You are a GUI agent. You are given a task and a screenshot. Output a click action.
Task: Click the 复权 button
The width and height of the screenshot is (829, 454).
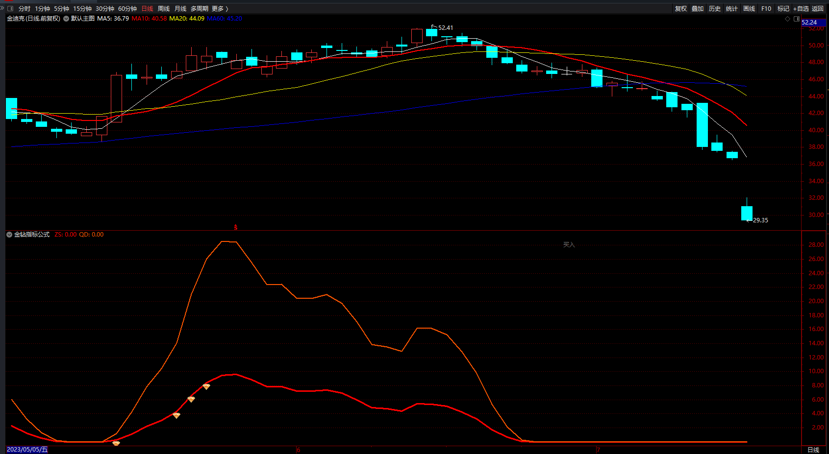680,8
